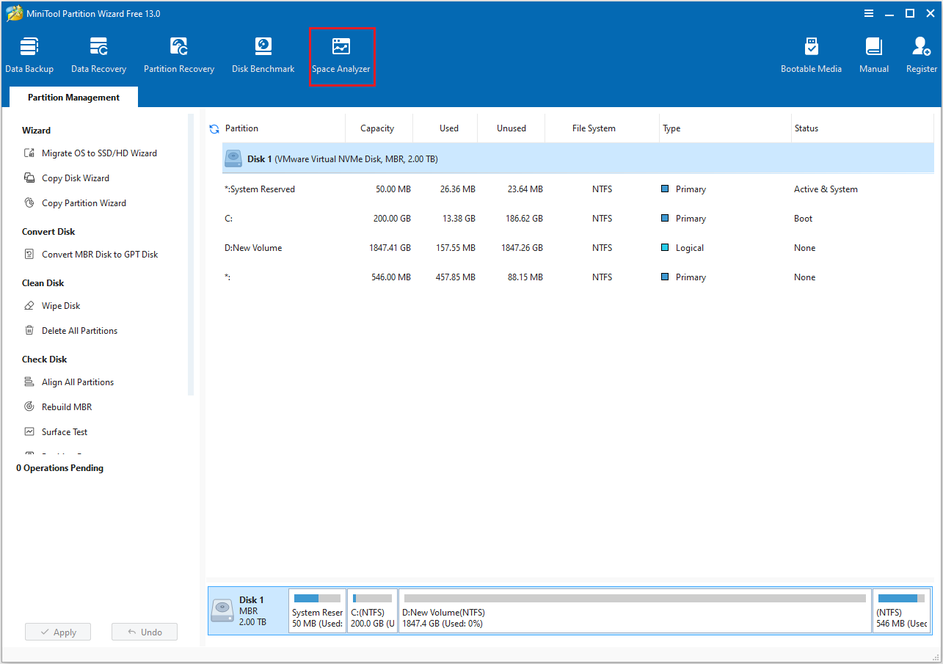Select the 546.00 MB unnamed partition row
Viewport: 943px width, 664px height.
578,277
